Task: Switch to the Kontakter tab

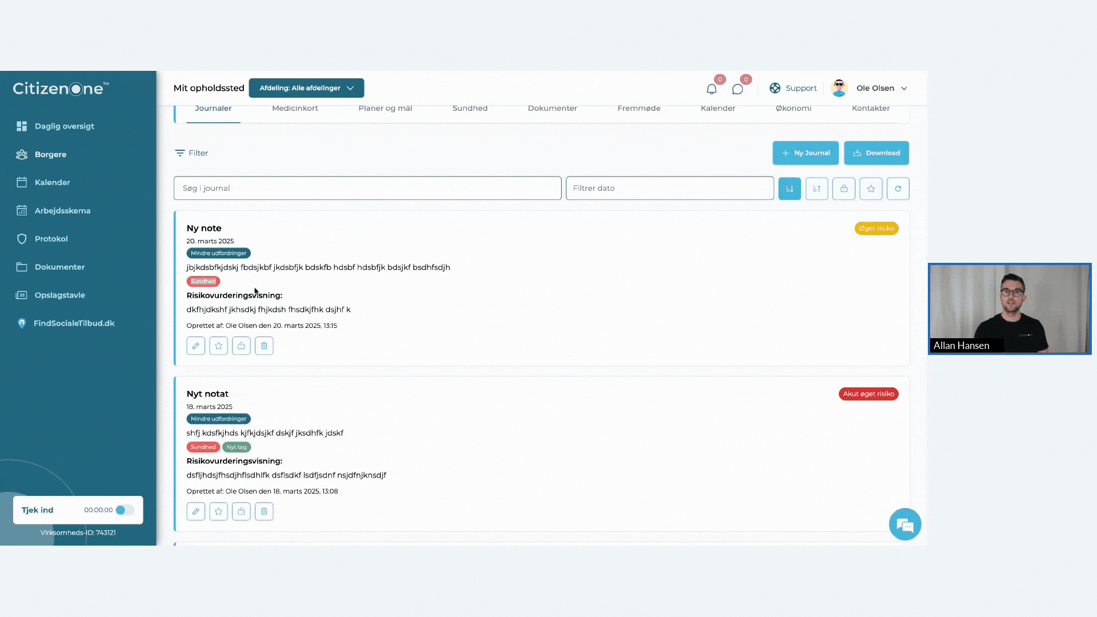Action: [x=870, y=109]
